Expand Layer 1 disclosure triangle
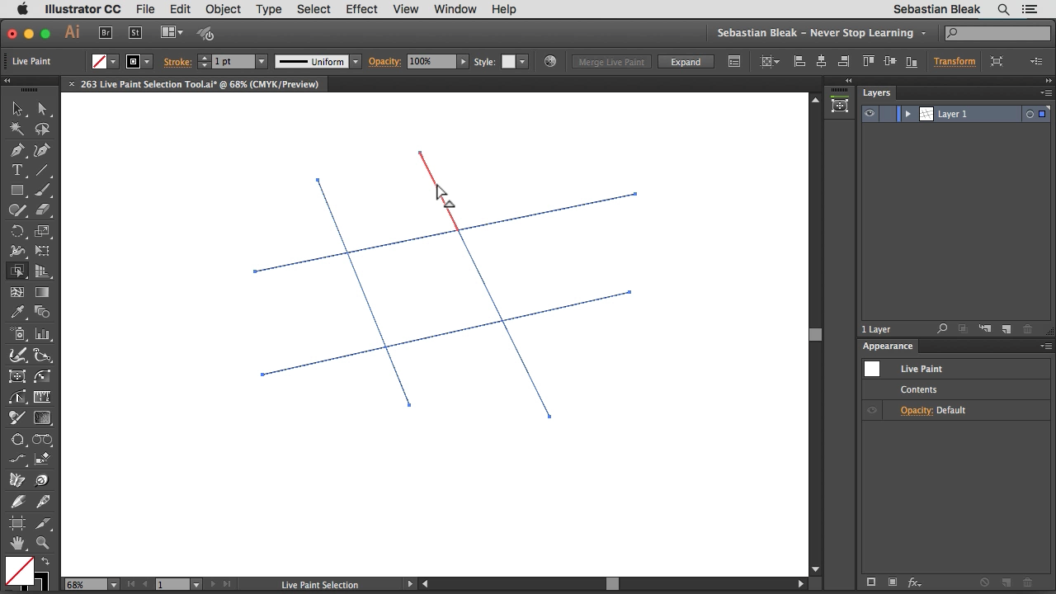Image resolution: width=1056 pixels, height=594 pixels. coord(907,114)
